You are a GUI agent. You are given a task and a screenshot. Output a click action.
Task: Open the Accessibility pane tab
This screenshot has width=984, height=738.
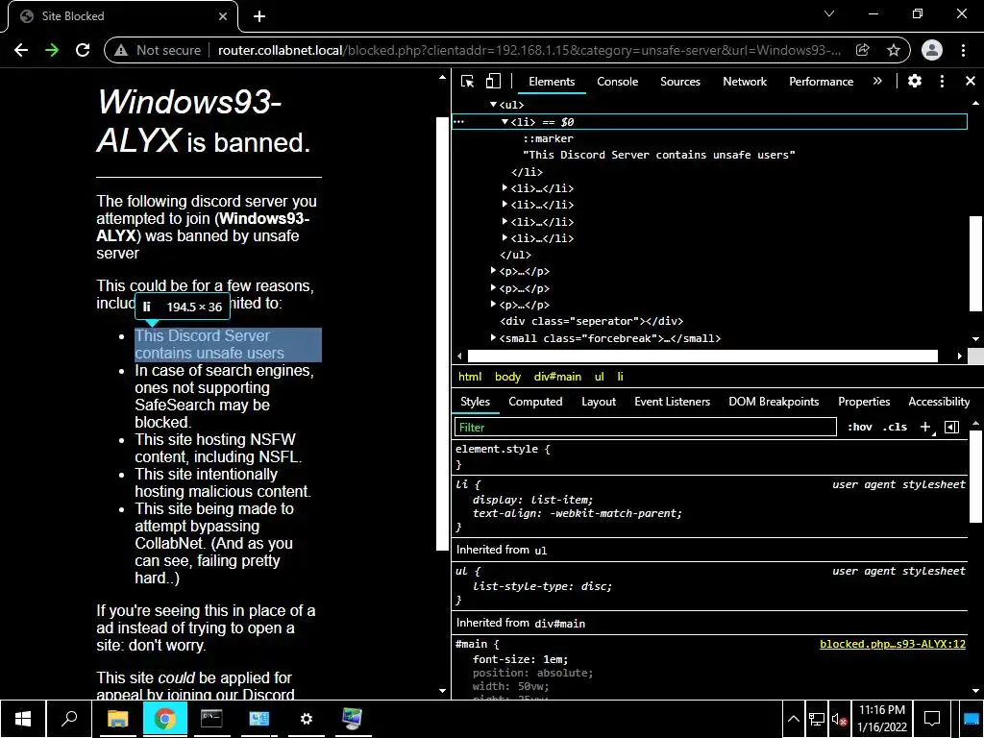point(939,402)
